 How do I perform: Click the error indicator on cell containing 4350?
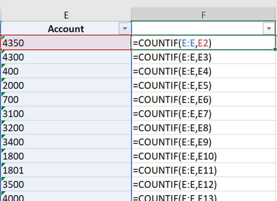pos(2,38)
